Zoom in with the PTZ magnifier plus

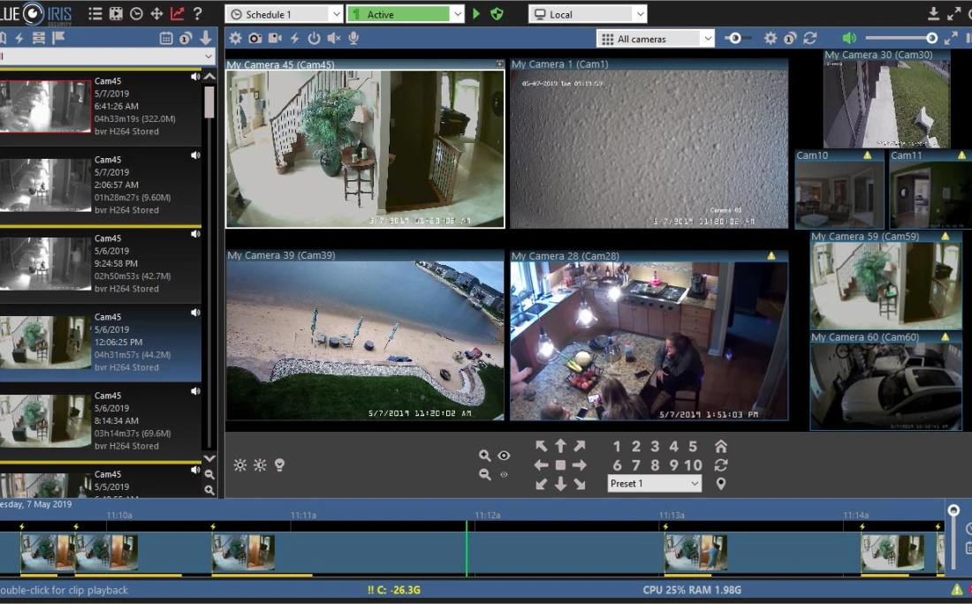pos(484,456)
